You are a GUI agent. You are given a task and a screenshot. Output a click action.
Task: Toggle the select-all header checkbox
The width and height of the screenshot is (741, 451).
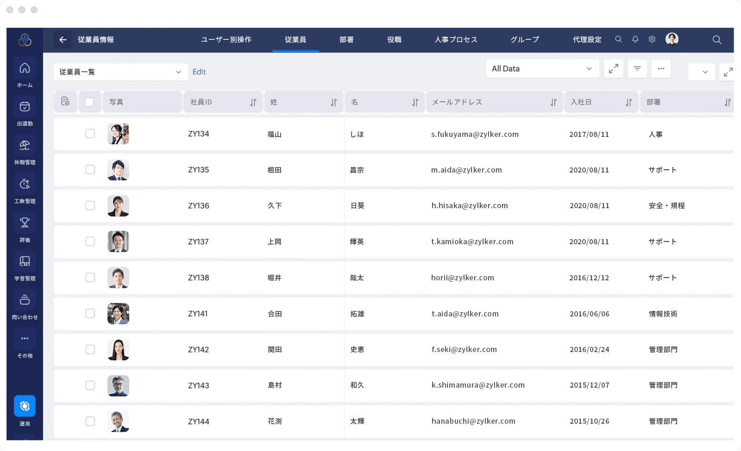89,102
